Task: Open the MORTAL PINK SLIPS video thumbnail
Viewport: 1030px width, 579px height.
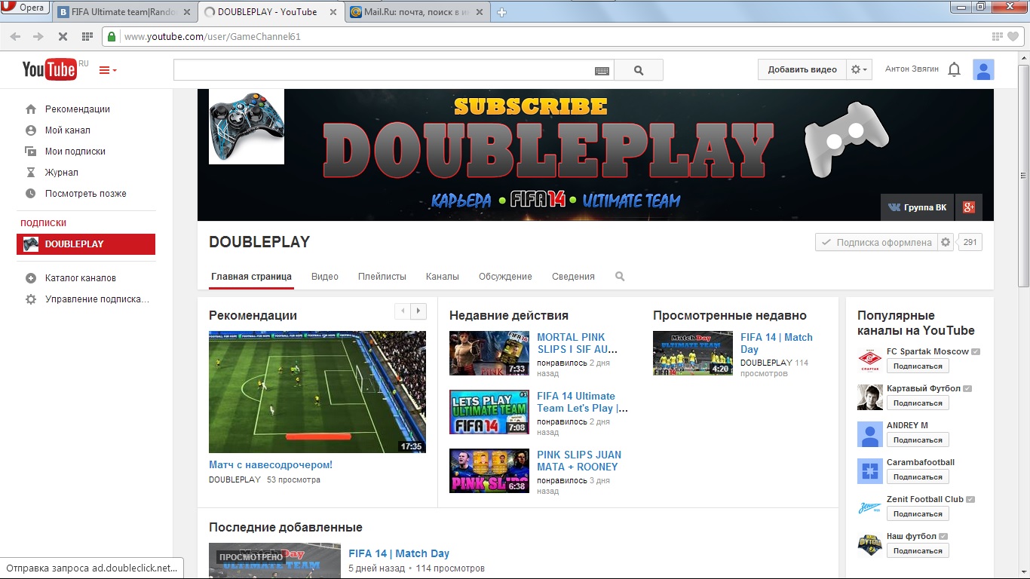Action: tap(489, 353)
